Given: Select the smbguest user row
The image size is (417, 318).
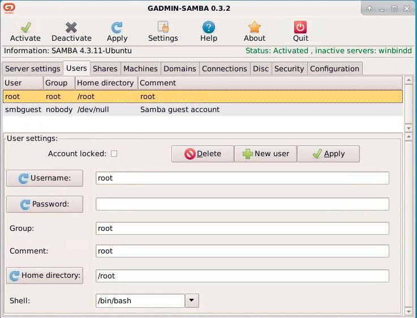Looking at the screenshot, I should click(x=203, y=110).
